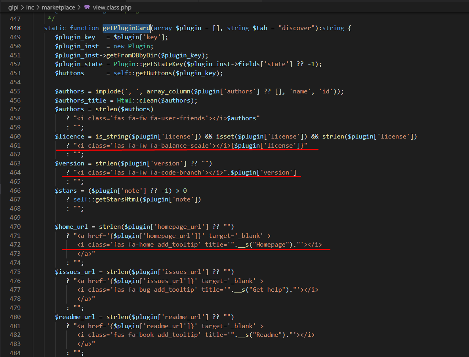Image resolution: width=469 pixels, height=357 pixels.
Task: Open the glpi breadcrumb segment
Action: [x=13, y=8]
